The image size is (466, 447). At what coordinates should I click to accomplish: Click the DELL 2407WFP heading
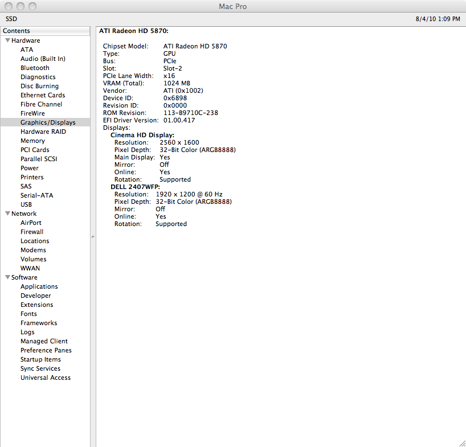pos(135,187)
